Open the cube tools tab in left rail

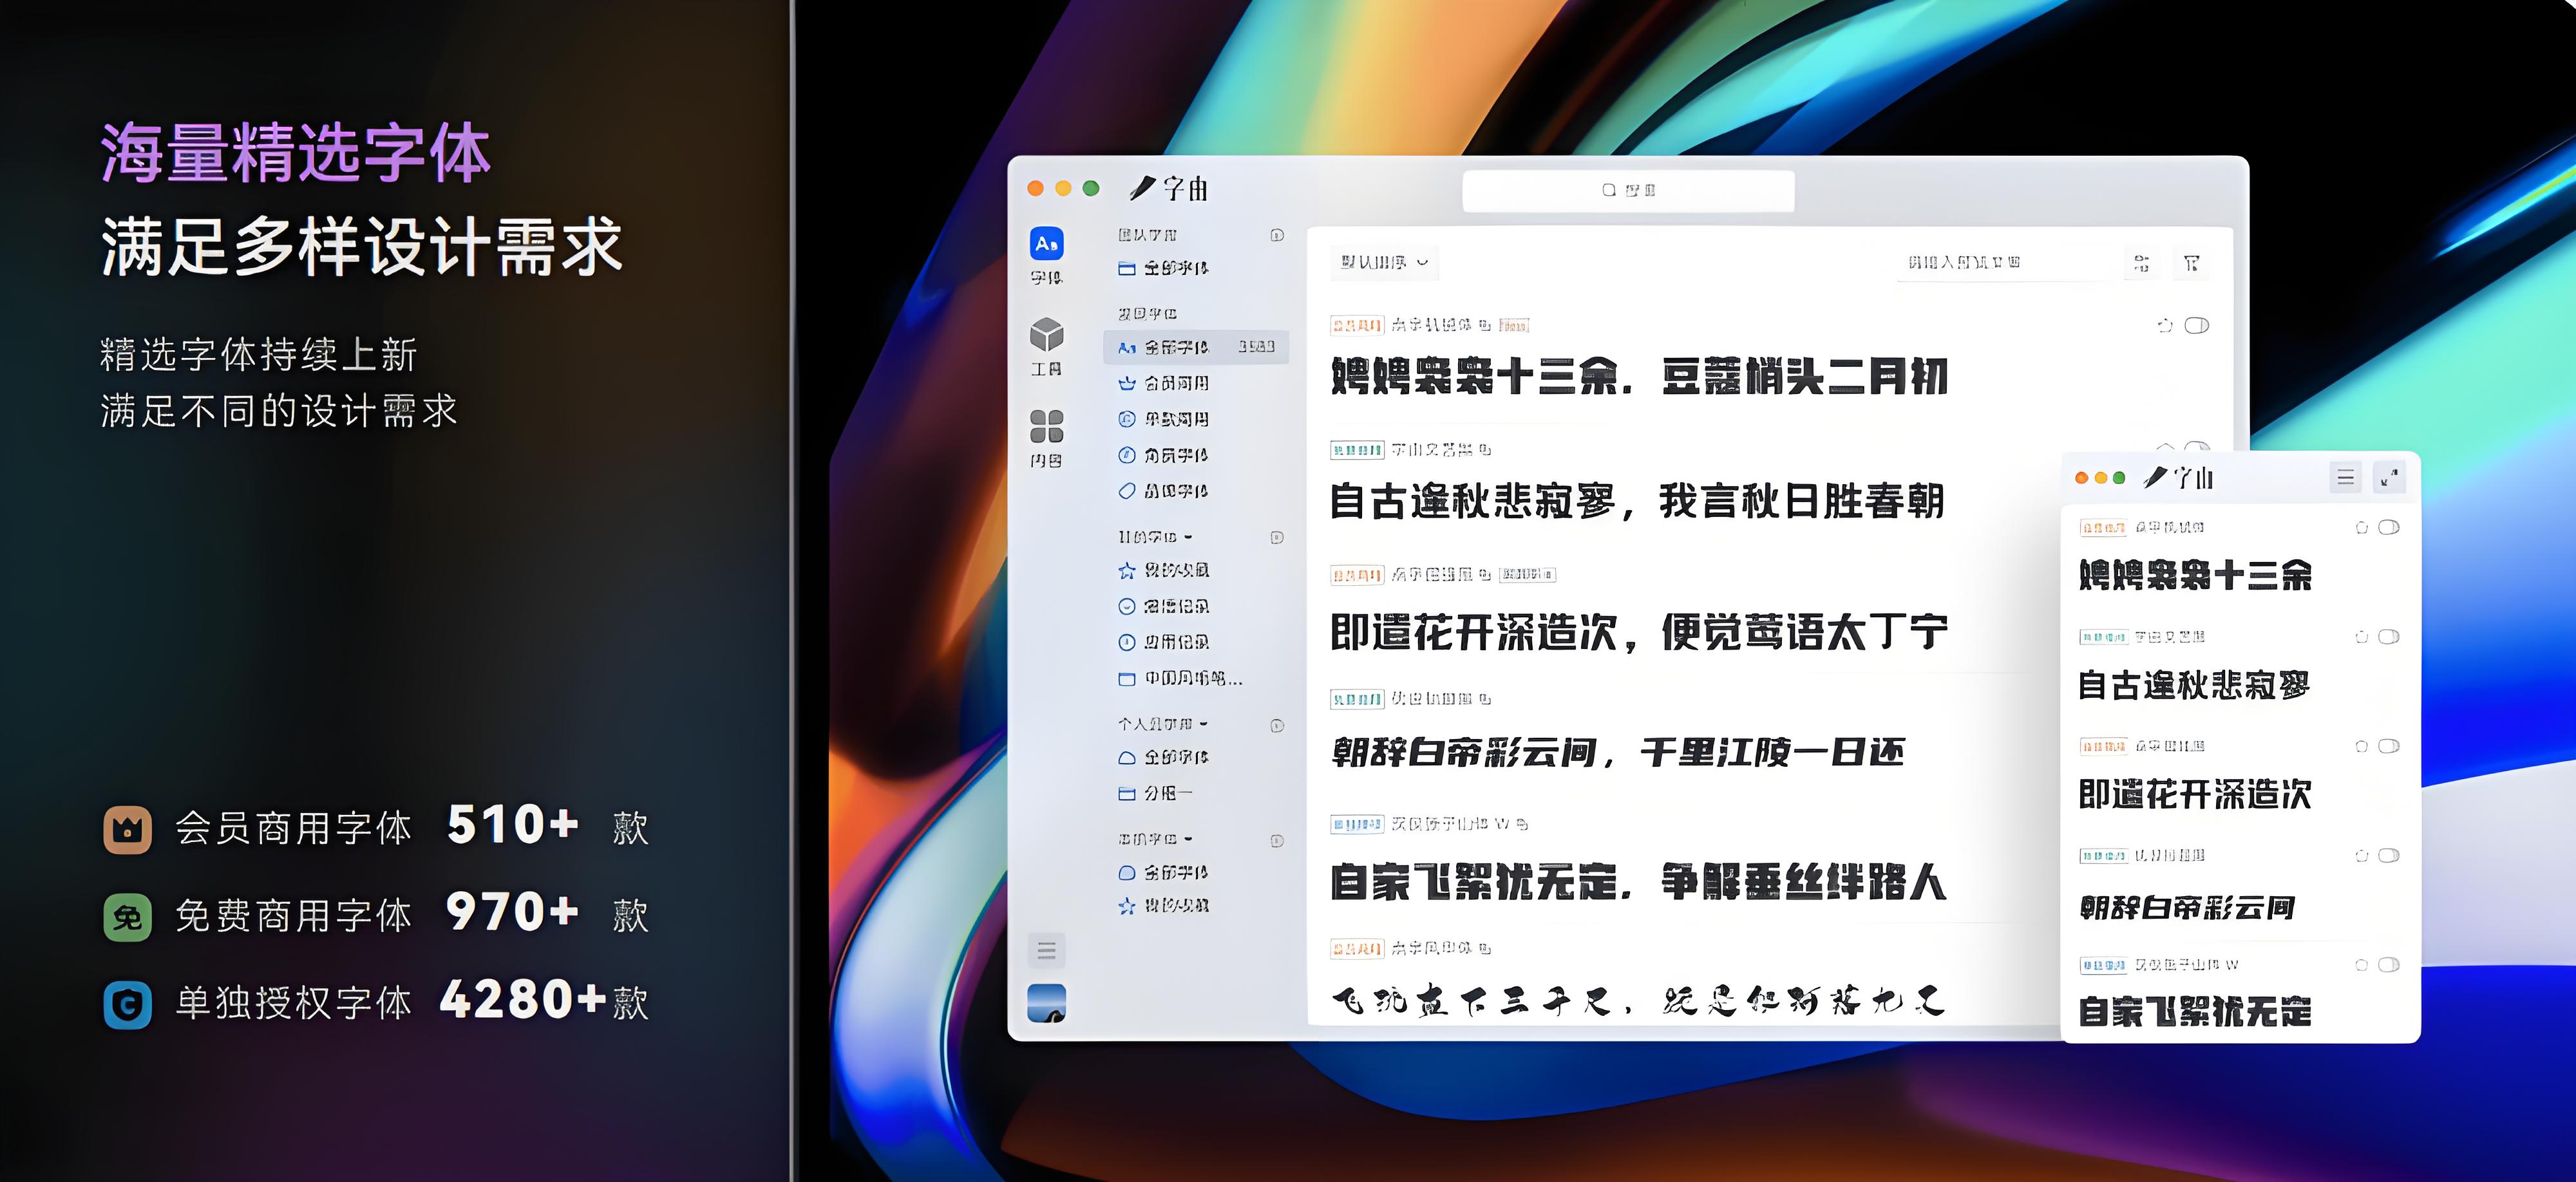pos(1046,334)
